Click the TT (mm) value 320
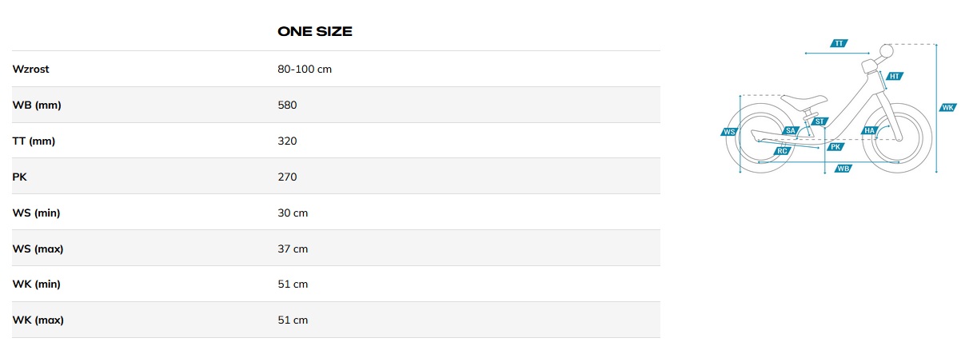 pos(287,141)
